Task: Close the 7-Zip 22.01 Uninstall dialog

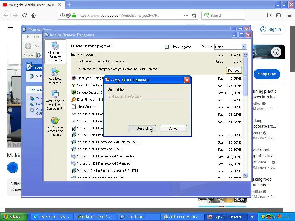Action: click(x=187, y=80)
